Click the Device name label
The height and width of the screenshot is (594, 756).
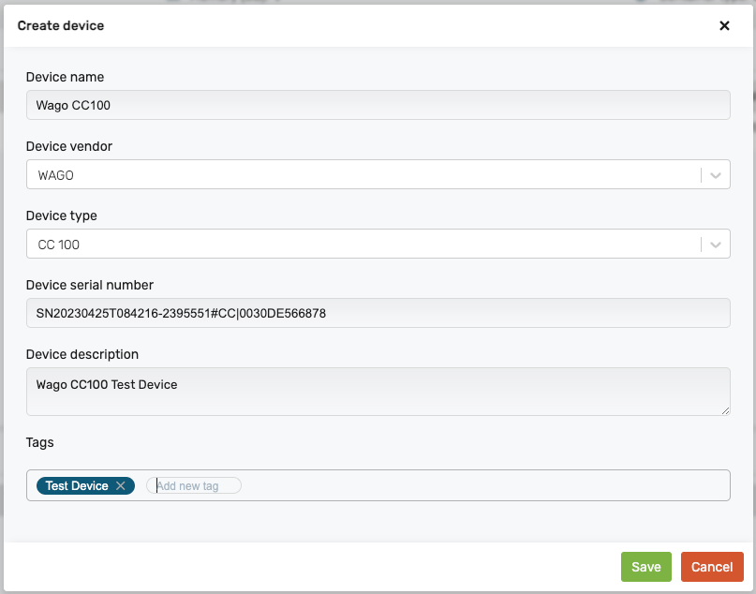pyautogui.click(x=65, y=77)
